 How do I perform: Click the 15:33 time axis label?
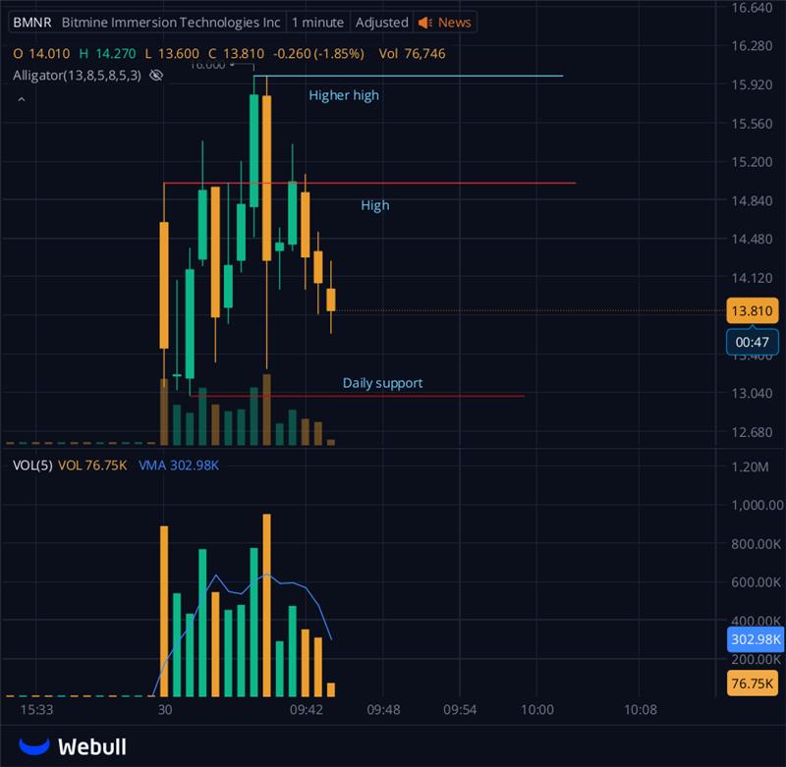(36, 709)
